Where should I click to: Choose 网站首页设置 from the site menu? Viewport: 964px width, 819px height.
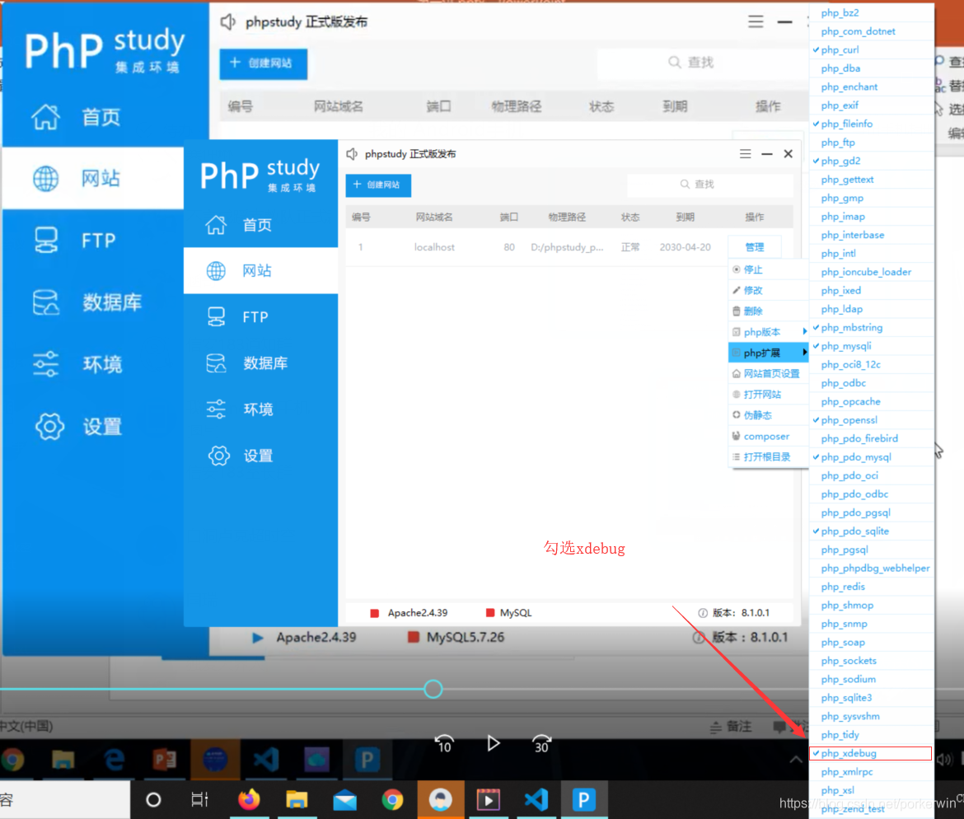[769, 374]
